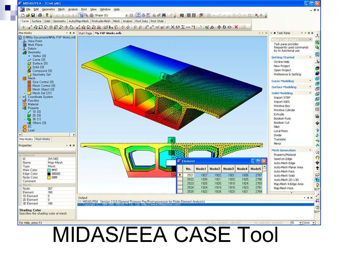Open the N force unit dropdown in status bar
Image resolution: width=347 pixels, height=260 pixels.
[300, 223]
